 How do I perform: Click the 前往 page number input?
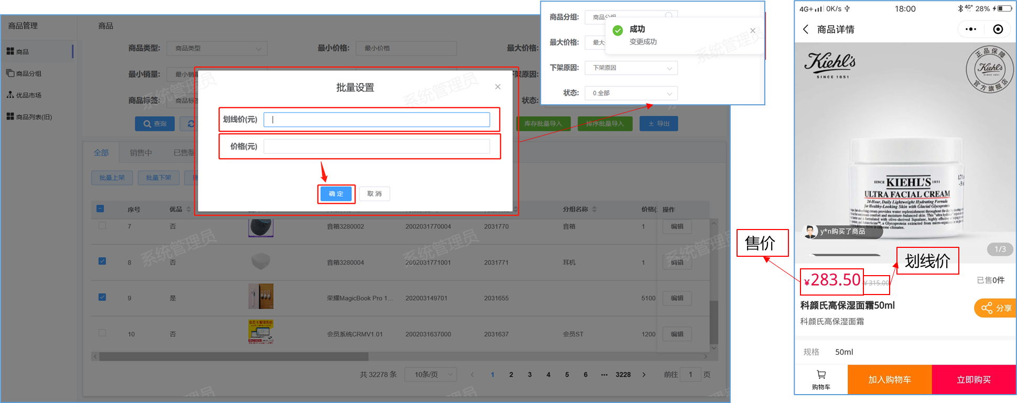(690, 375)
